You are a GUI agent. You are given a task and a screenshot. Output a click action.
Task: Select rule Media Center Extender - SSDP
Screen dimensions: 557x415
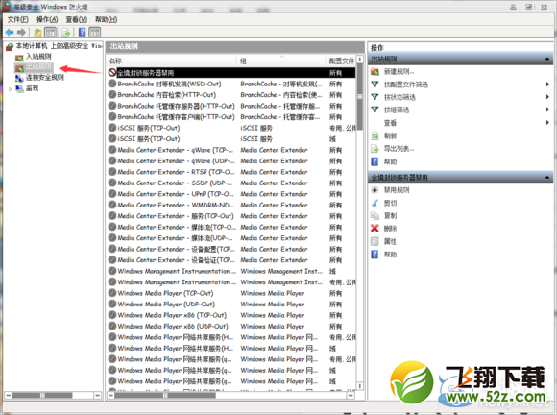click(231, 183)
